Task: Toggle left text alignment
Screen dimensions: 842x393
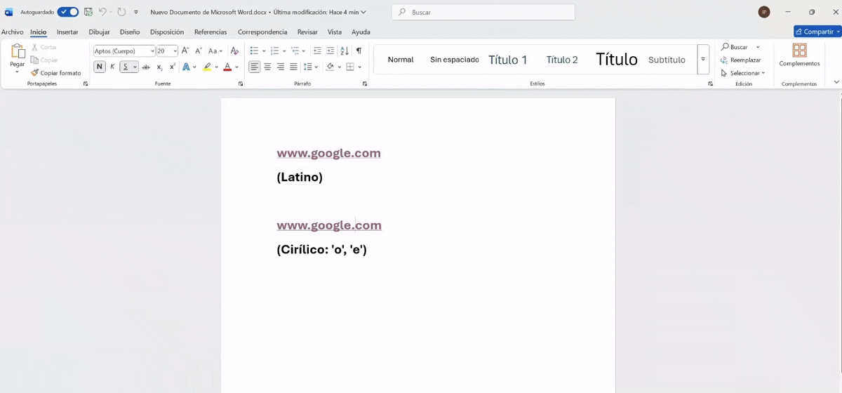Action: tap(254, 67)
